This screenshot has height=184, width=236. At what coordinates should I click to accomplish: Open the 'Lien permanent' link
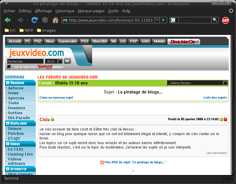(217, 153)
